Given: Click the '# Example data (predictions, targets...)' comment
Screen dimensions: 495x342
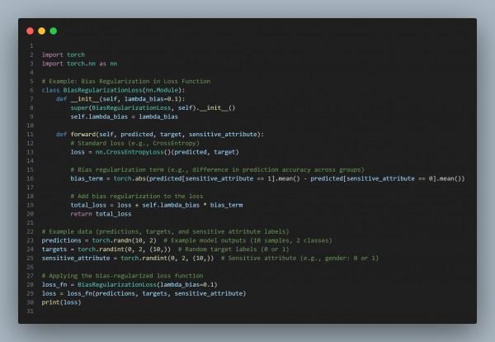Looking at the screenshot, I should click(x=166, y=231).
